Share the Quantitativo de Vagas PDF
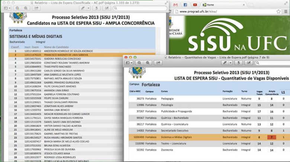 158,63
